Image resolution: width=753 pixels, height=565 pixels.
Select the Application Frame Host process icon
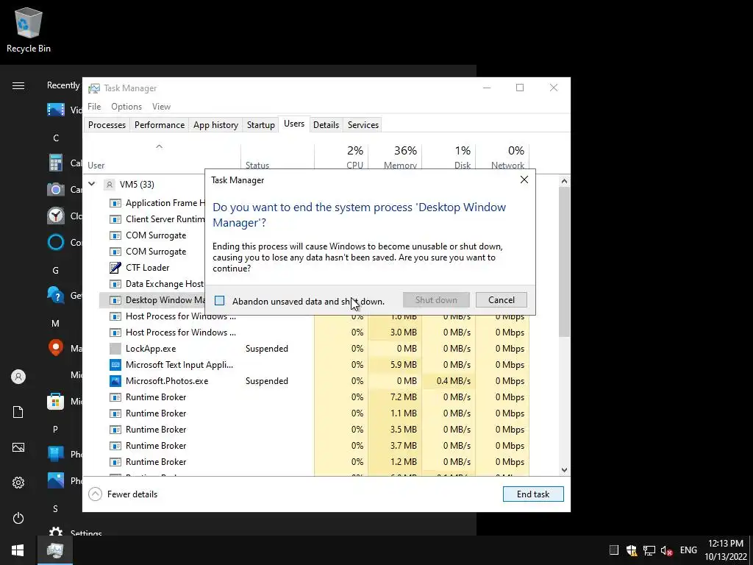point(115,203)
